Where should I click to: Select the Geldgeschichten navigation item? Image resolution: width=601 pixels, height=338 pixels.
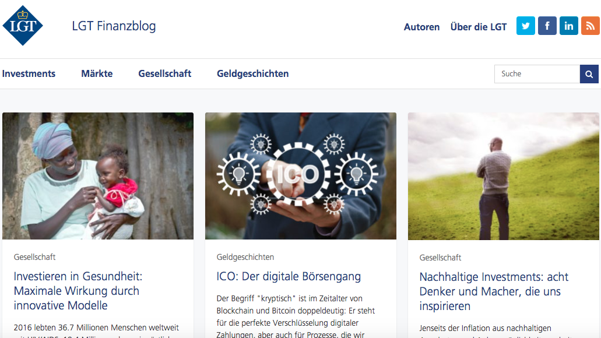pyautogui.click(x=252, y=73)
